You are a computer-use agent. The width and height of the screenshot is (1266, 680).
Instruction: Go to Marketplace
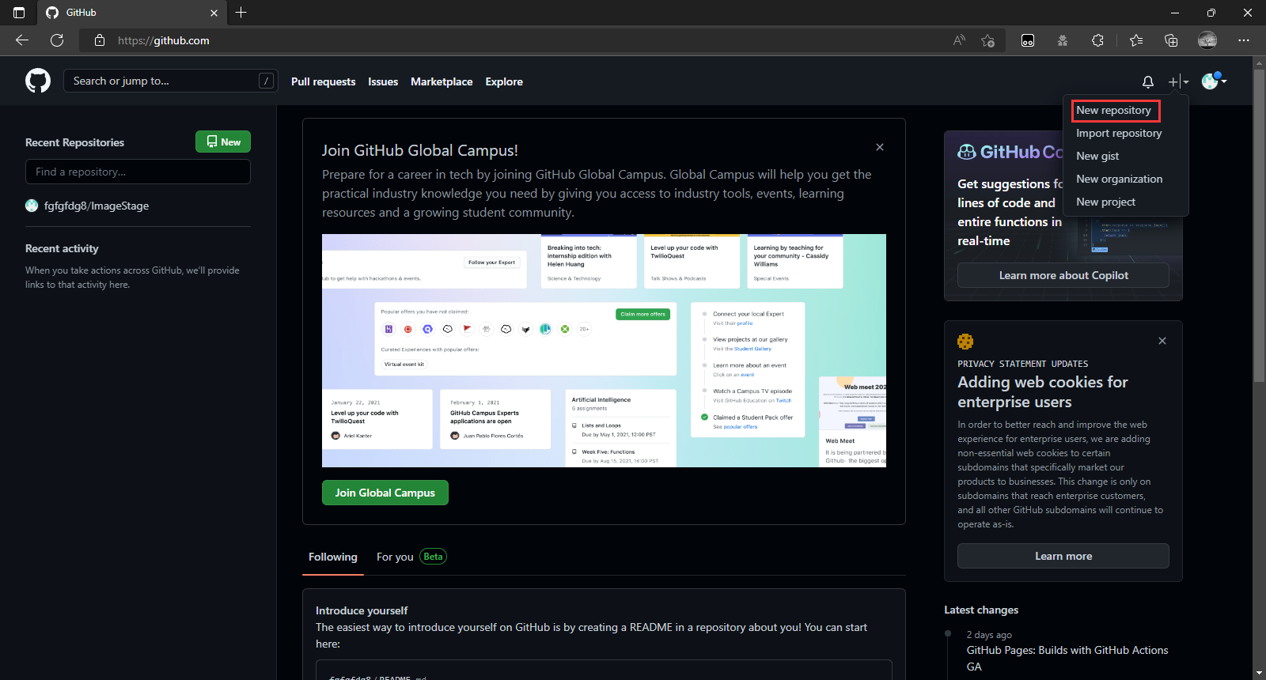coord(442,81)
